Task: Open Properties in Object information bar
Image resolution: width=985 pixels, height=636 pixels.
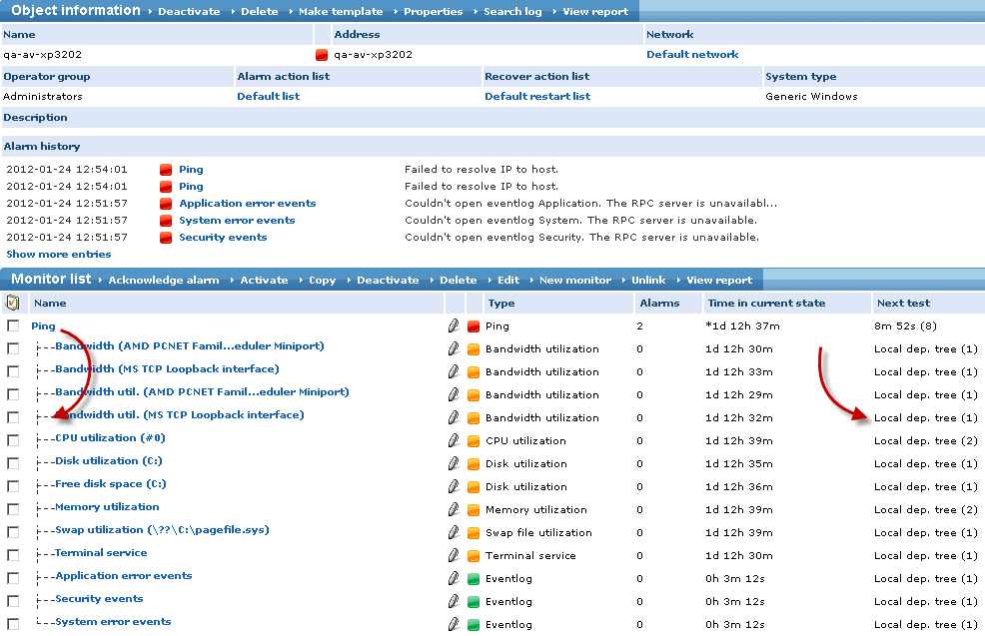Action: (433, 11)
